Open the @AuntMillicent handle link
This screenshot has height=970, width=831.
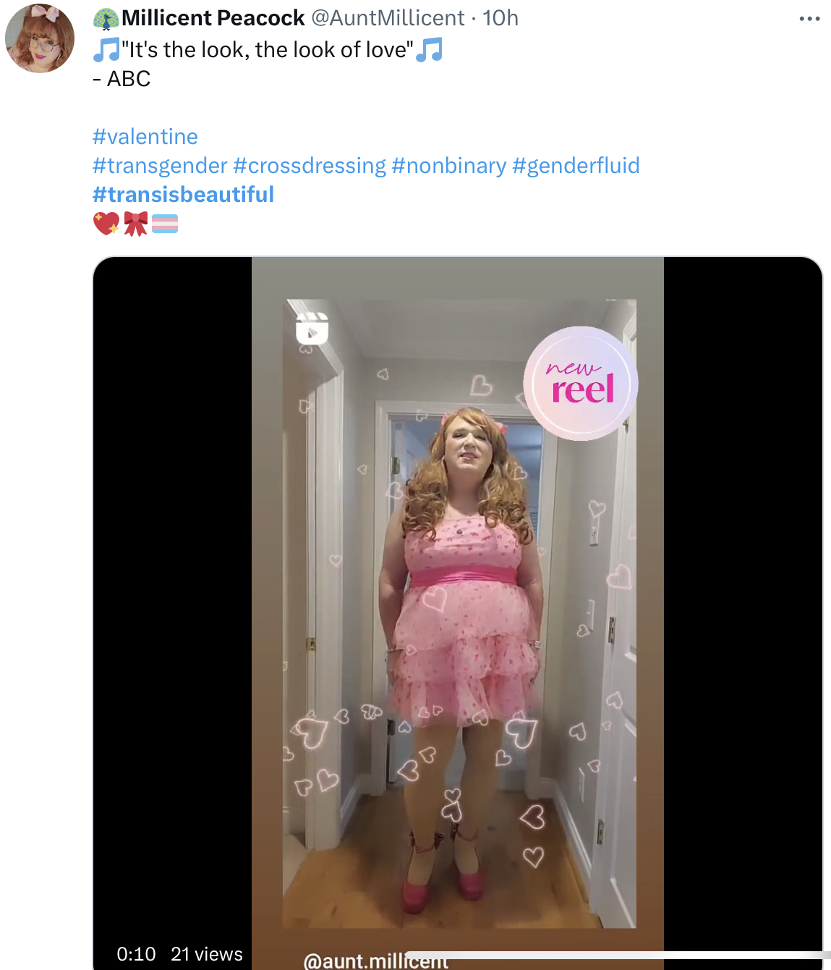388,18
